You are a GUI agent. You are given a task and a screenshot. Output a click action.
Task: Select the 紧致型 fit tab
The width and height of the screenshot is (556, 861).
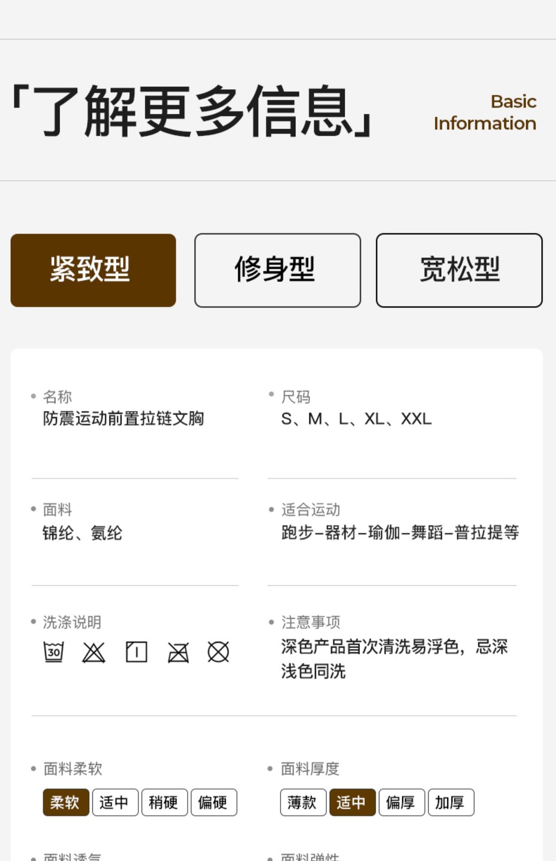point(93,270)
